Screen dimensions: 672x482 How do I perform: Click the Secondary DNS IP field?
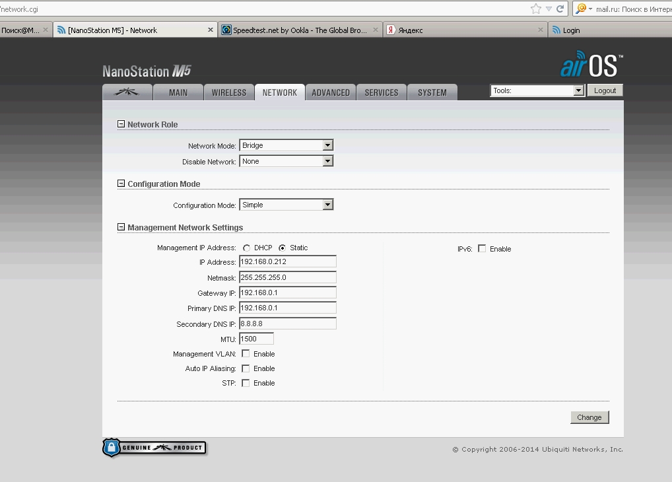[x=288, y=324]
